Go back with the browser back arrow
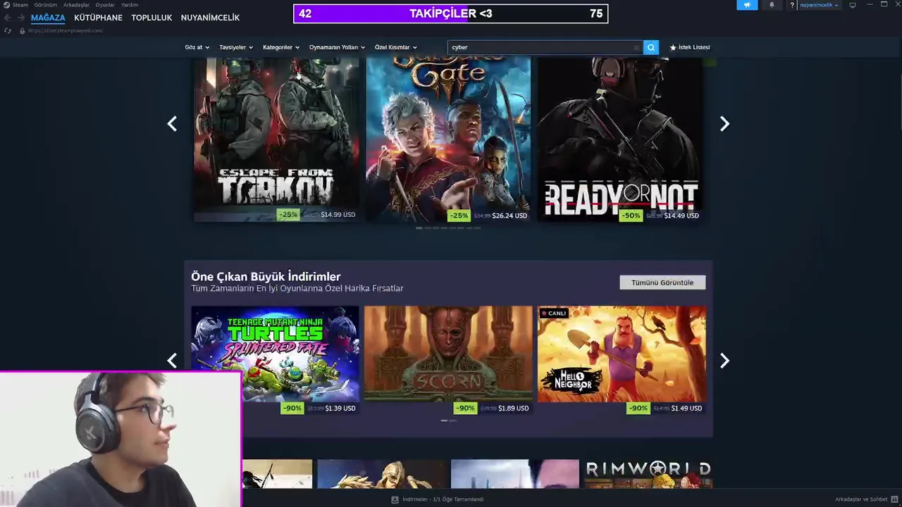 7,18
